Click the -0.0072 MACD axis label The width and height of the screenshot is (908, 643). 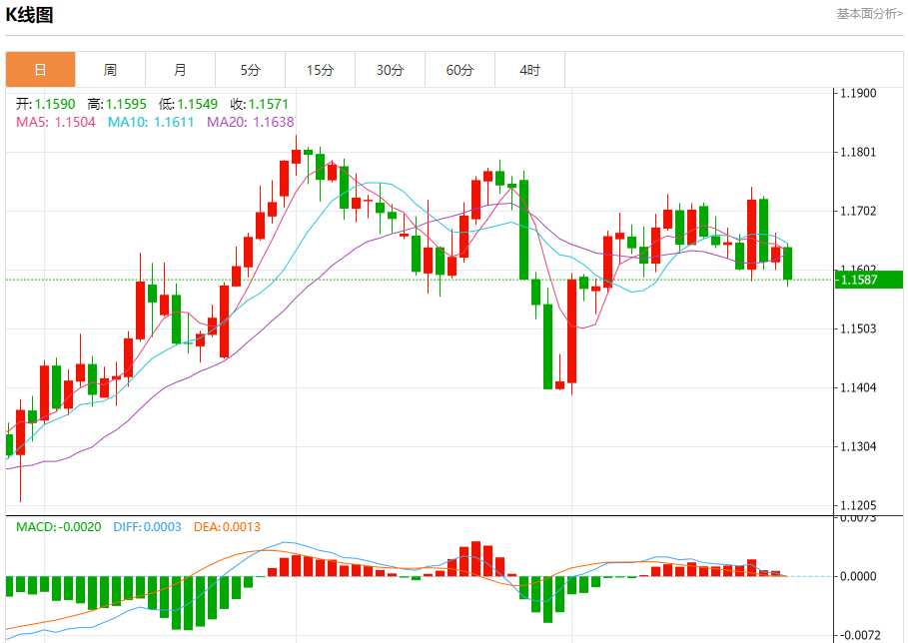pyautogui.click(x=860, y=635)
